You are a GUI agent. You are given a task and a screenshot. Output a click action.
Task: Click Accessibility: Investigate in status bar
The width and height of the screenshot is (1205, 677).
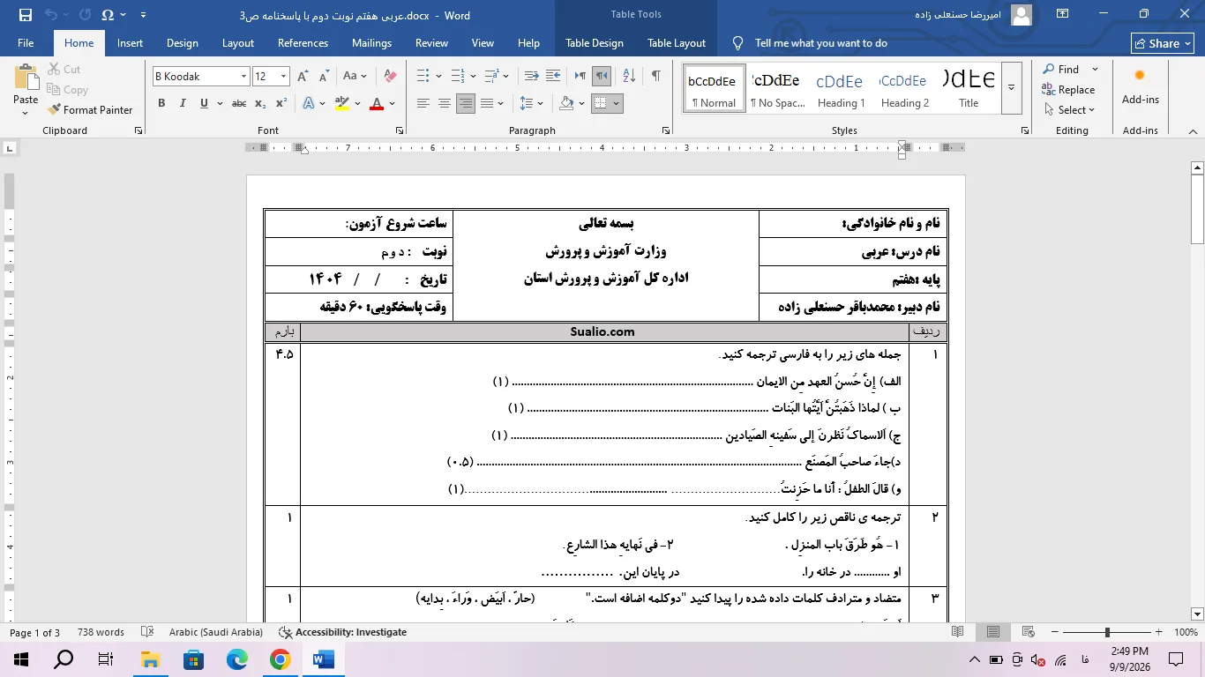coord(343,632)
